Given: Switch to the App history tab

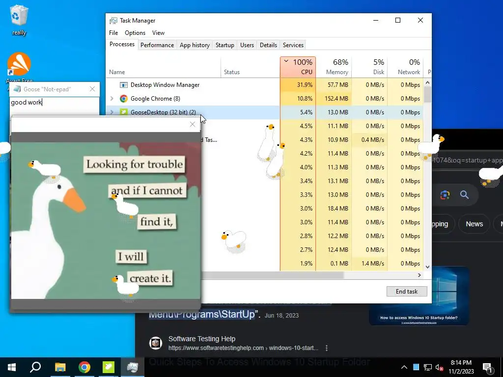Looking at the screenshot, I should (195, 45).
